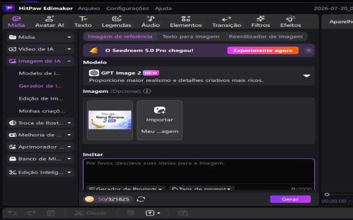
Task: Click the 50/321825 credits counter
Action: pos(114,199)
